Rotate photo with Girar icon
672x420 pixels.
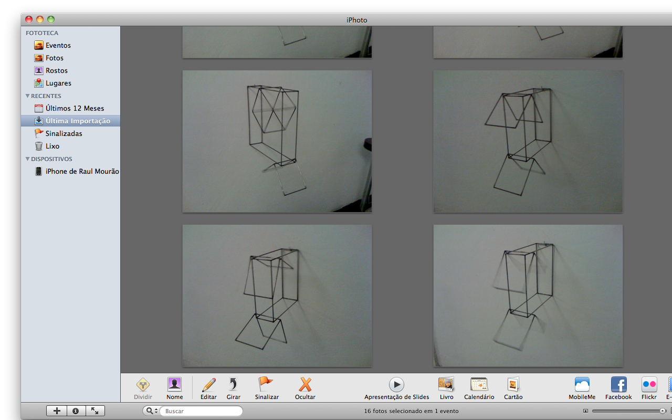point(234,385)
